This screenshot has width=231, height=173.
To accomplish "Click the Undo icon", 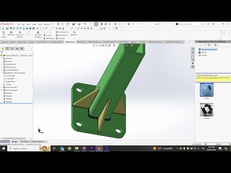I will [85, 24].
